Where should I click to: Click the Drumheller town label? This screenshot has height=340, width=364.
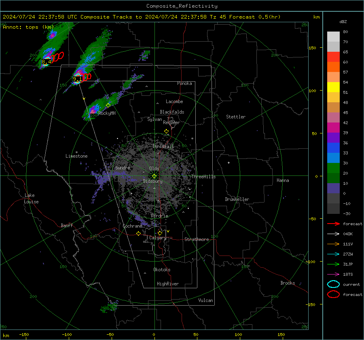coord(237,199)
